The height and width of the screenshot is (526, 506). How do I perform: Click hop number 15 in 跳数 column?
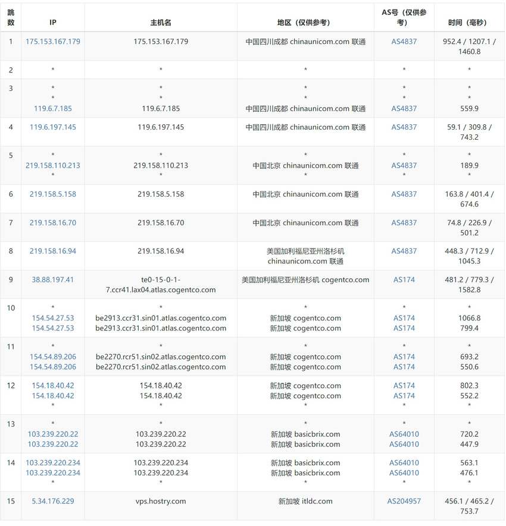pyautogui.click(x=11, y=501)
